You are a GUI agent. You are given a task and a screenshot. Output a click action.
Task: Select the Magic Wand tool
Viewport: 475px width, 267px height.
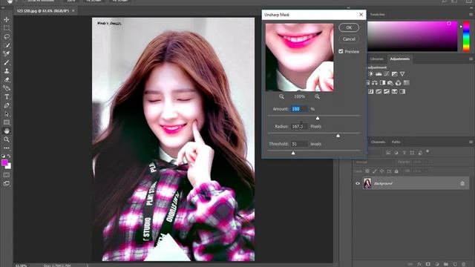(7, 45)
